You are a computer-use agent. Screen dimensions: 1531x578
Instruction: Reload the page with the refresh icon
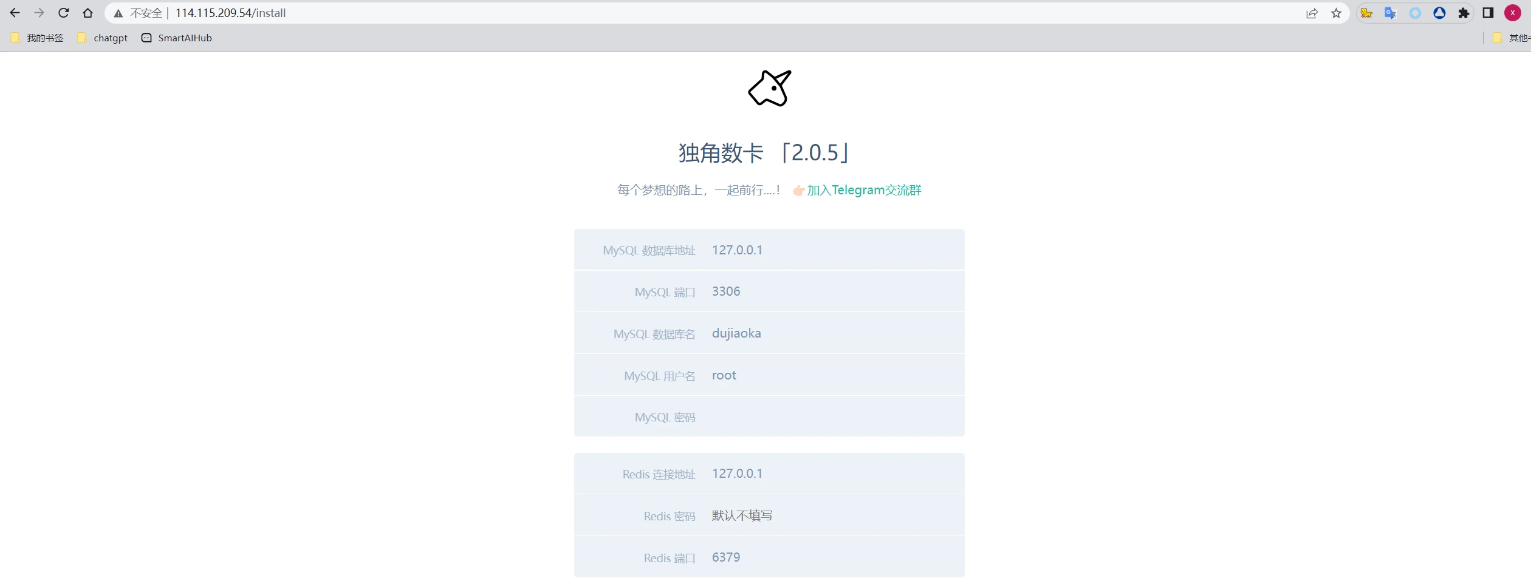tap(64, 13)
